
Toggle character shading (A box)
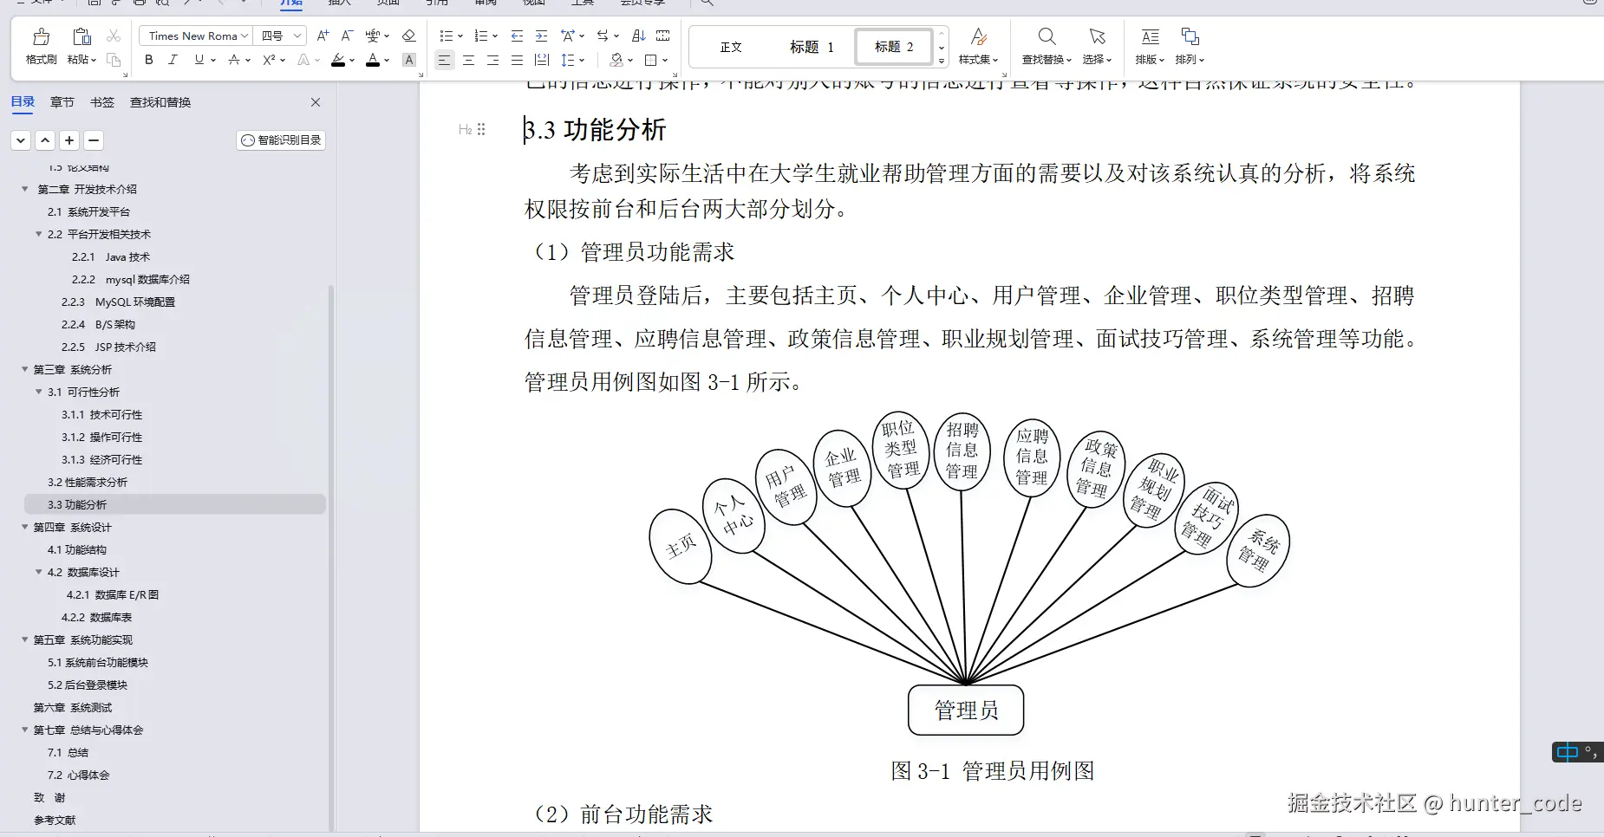tap(409, 60)
